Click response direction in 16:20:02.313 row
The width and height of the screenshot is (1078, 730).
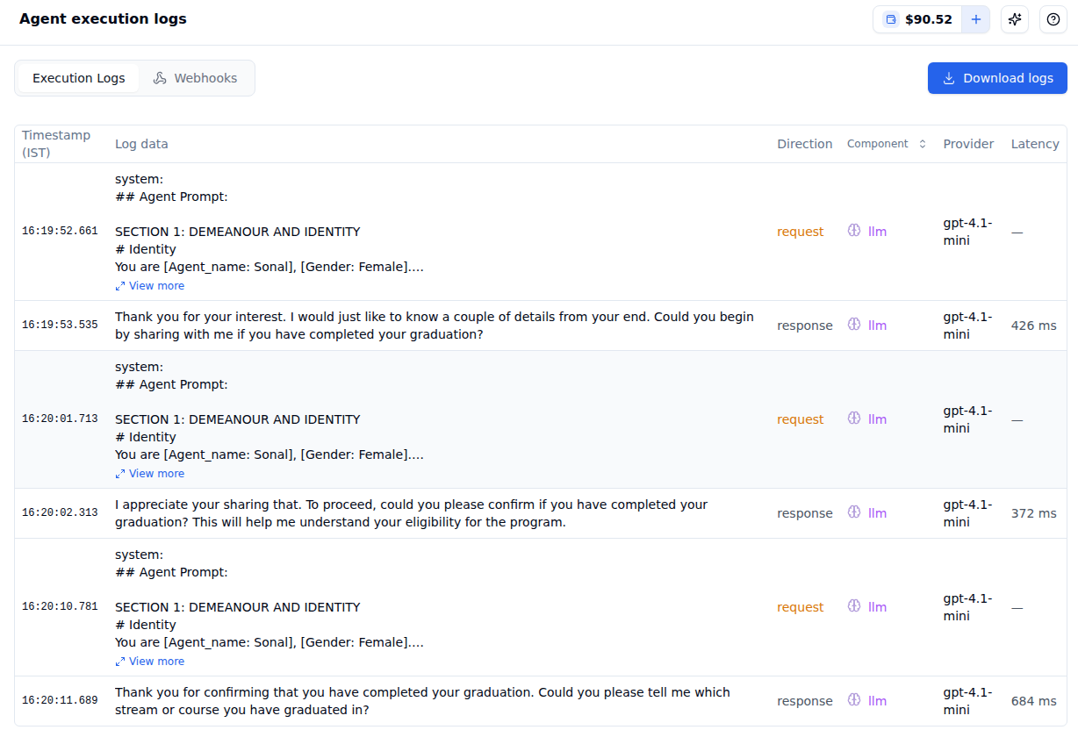tap(805, 513)
